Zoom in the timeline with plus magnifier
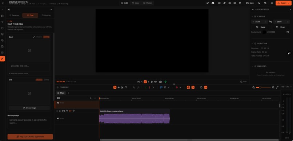The width and height of the screenshot is (293, 141). (273, 87)
